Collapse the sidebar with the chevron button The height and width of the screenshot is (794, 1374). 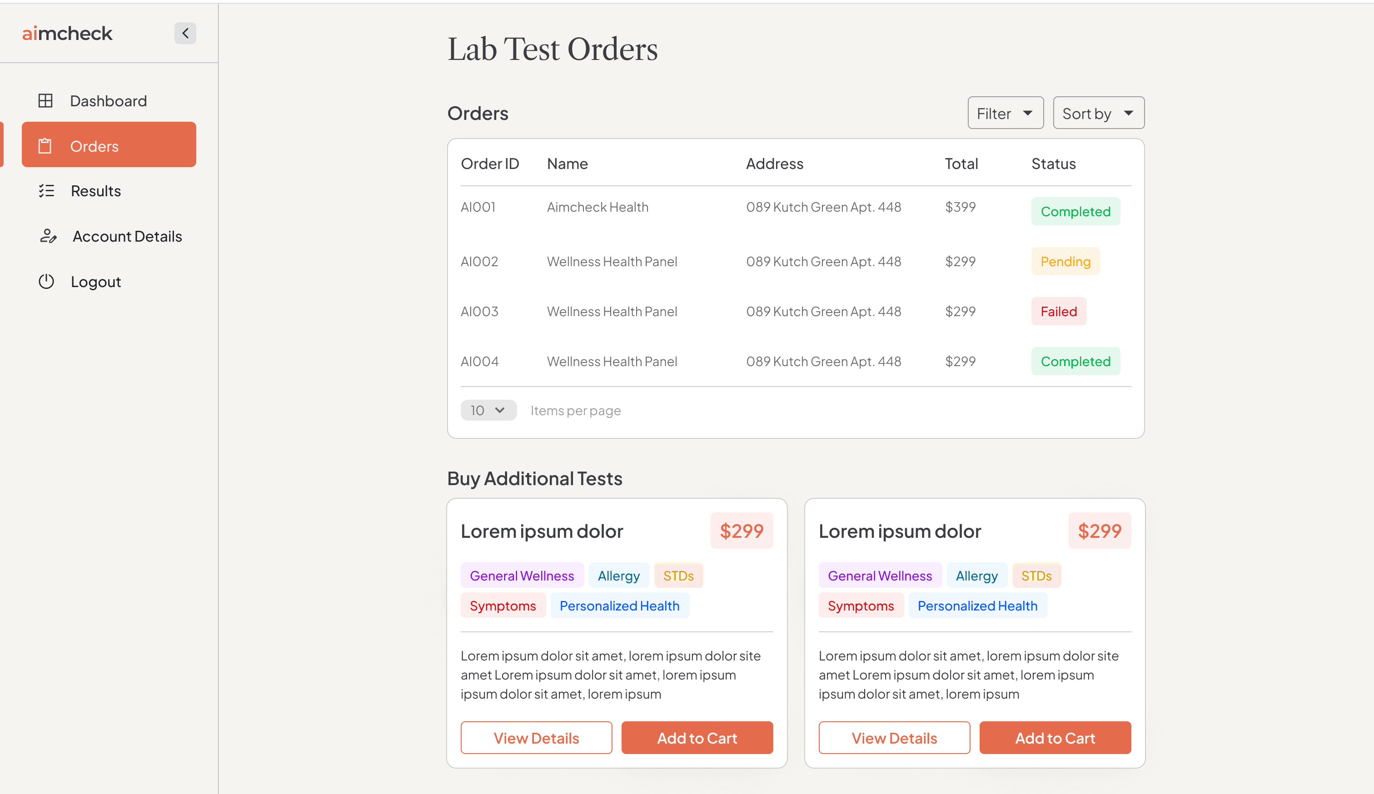(185, 33)
